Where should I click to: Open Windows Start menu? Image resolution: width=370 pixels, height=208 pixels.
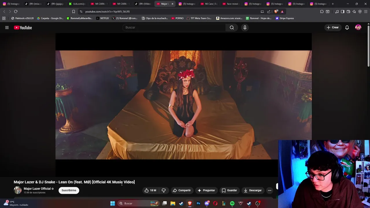[112, 203]
